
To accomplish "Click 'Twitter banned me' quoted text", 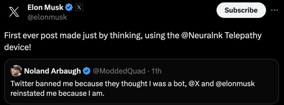I will click(34, 84).
